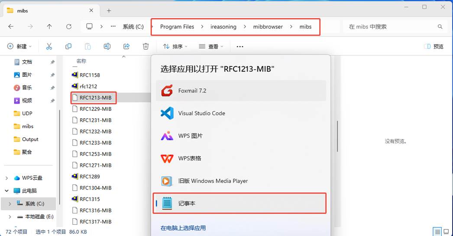Click the Rename icon in toolbar
The width and height of the screenshot is (453, 236).
[107, 46]
